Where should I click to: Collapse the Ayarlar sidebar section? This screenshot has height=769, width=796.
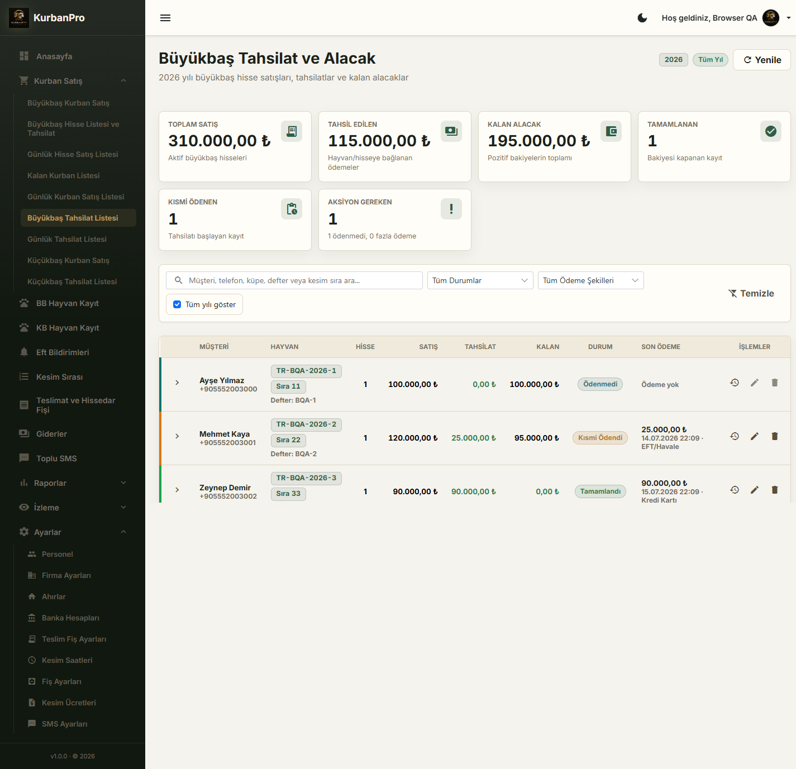73,532
